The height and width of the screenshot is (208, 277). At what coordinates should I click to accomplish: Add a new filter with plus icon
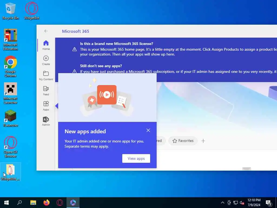pyautogui.click(x=203, y=141)
